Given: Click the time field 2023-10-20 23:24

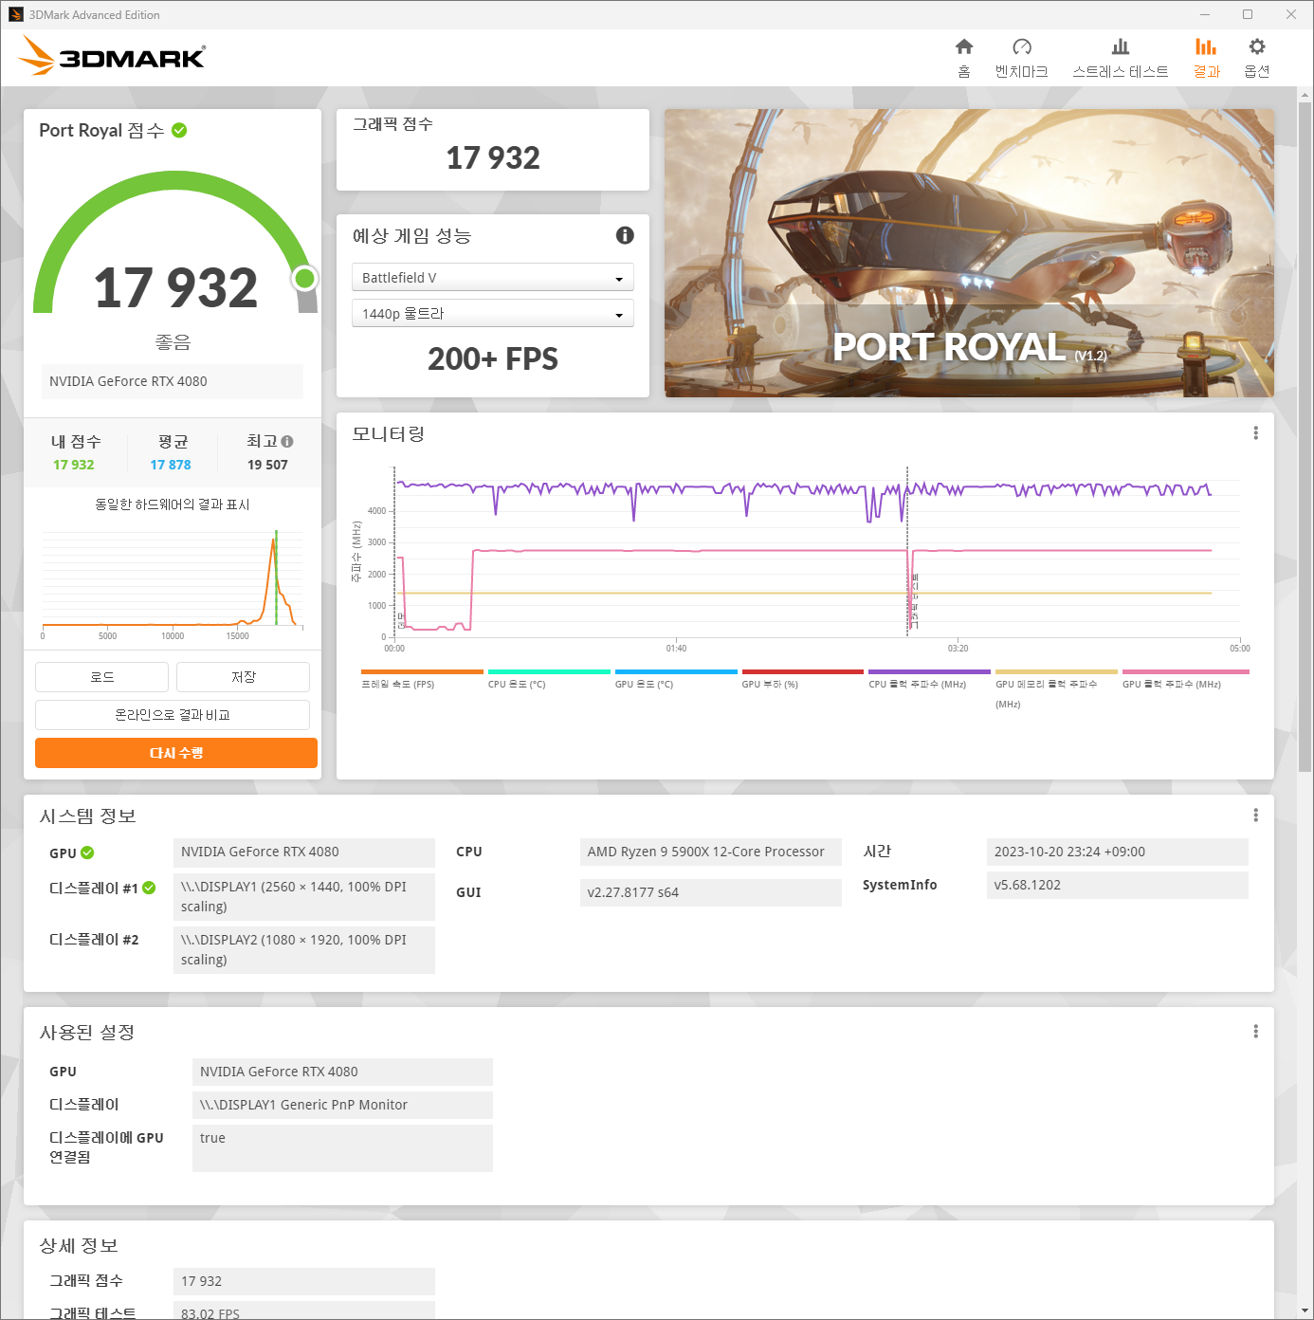Looking at the screenshot, I should (1117, 852).
